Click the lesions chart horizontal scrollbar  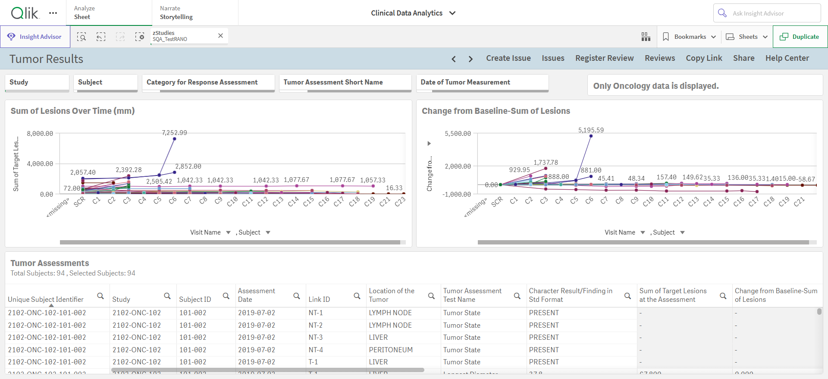coord(230,242)
